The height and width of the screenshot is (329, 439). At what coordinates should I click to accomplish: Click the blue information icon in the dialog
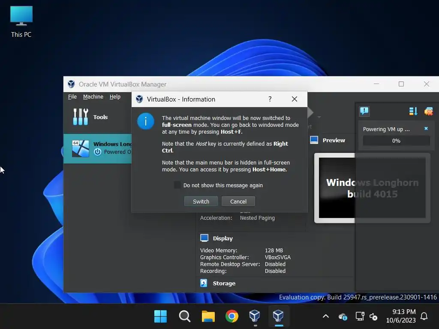pyautogui.click(x=146, y=121)
